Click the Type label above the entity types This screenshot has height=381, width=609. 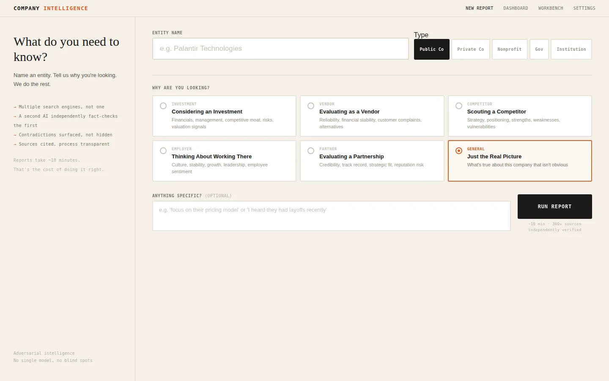click(x=421, y=35)
